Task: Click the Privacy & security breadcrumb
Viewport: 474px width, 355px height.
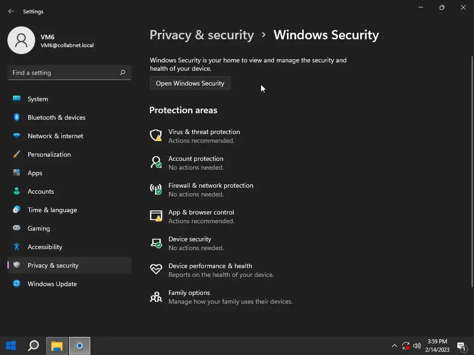Action: click(x=202, y=35)
